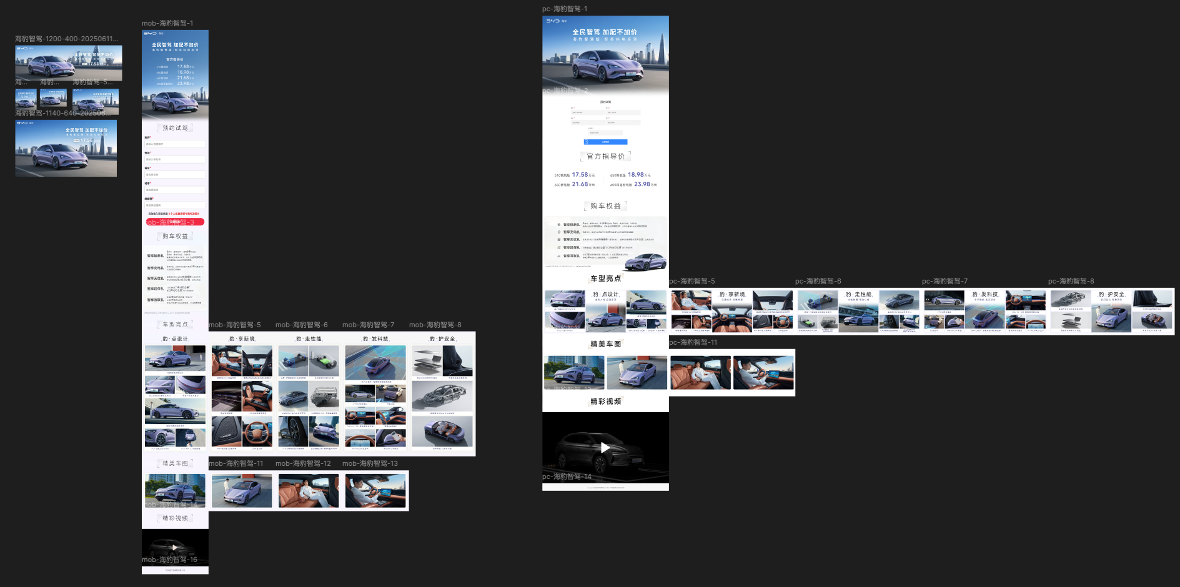Click the 1140-640 large banner artwork

66,148
